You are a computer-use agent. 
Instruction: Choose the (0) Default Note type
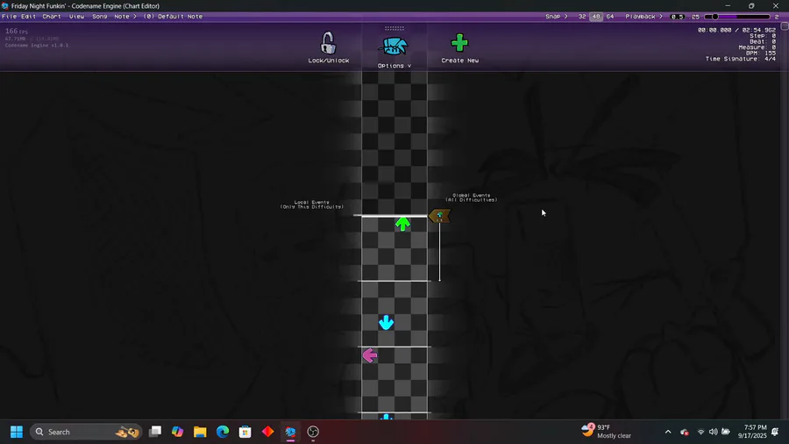click(x=173, y=17)
